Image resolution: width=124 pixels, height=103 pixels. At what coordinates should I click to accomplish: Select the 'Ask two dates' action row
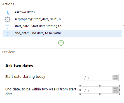[x=62, y=12]
